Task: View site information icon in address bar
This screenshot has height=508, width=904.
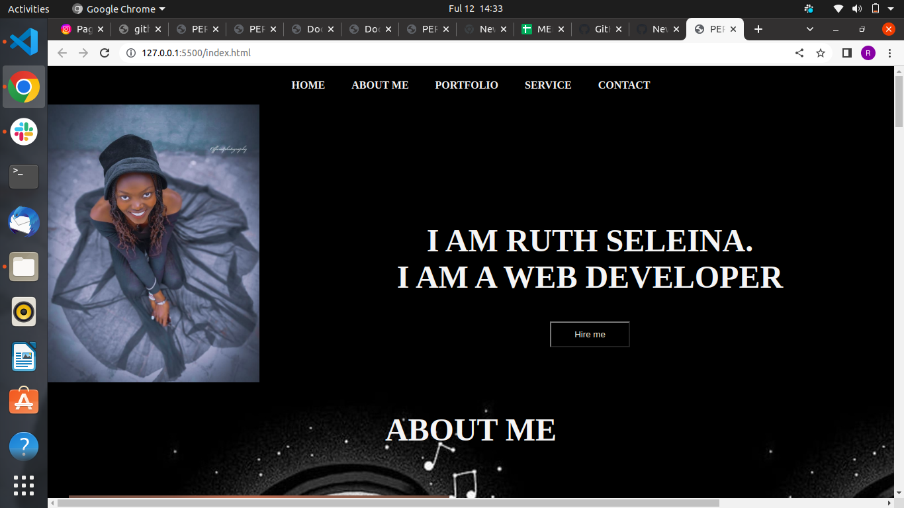Action: (130, 53)
